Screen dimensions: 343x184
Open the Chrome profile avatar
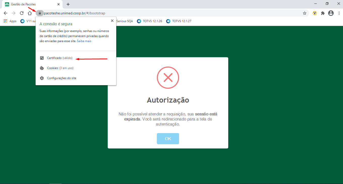pyautogui.click(x=331, y=13)
